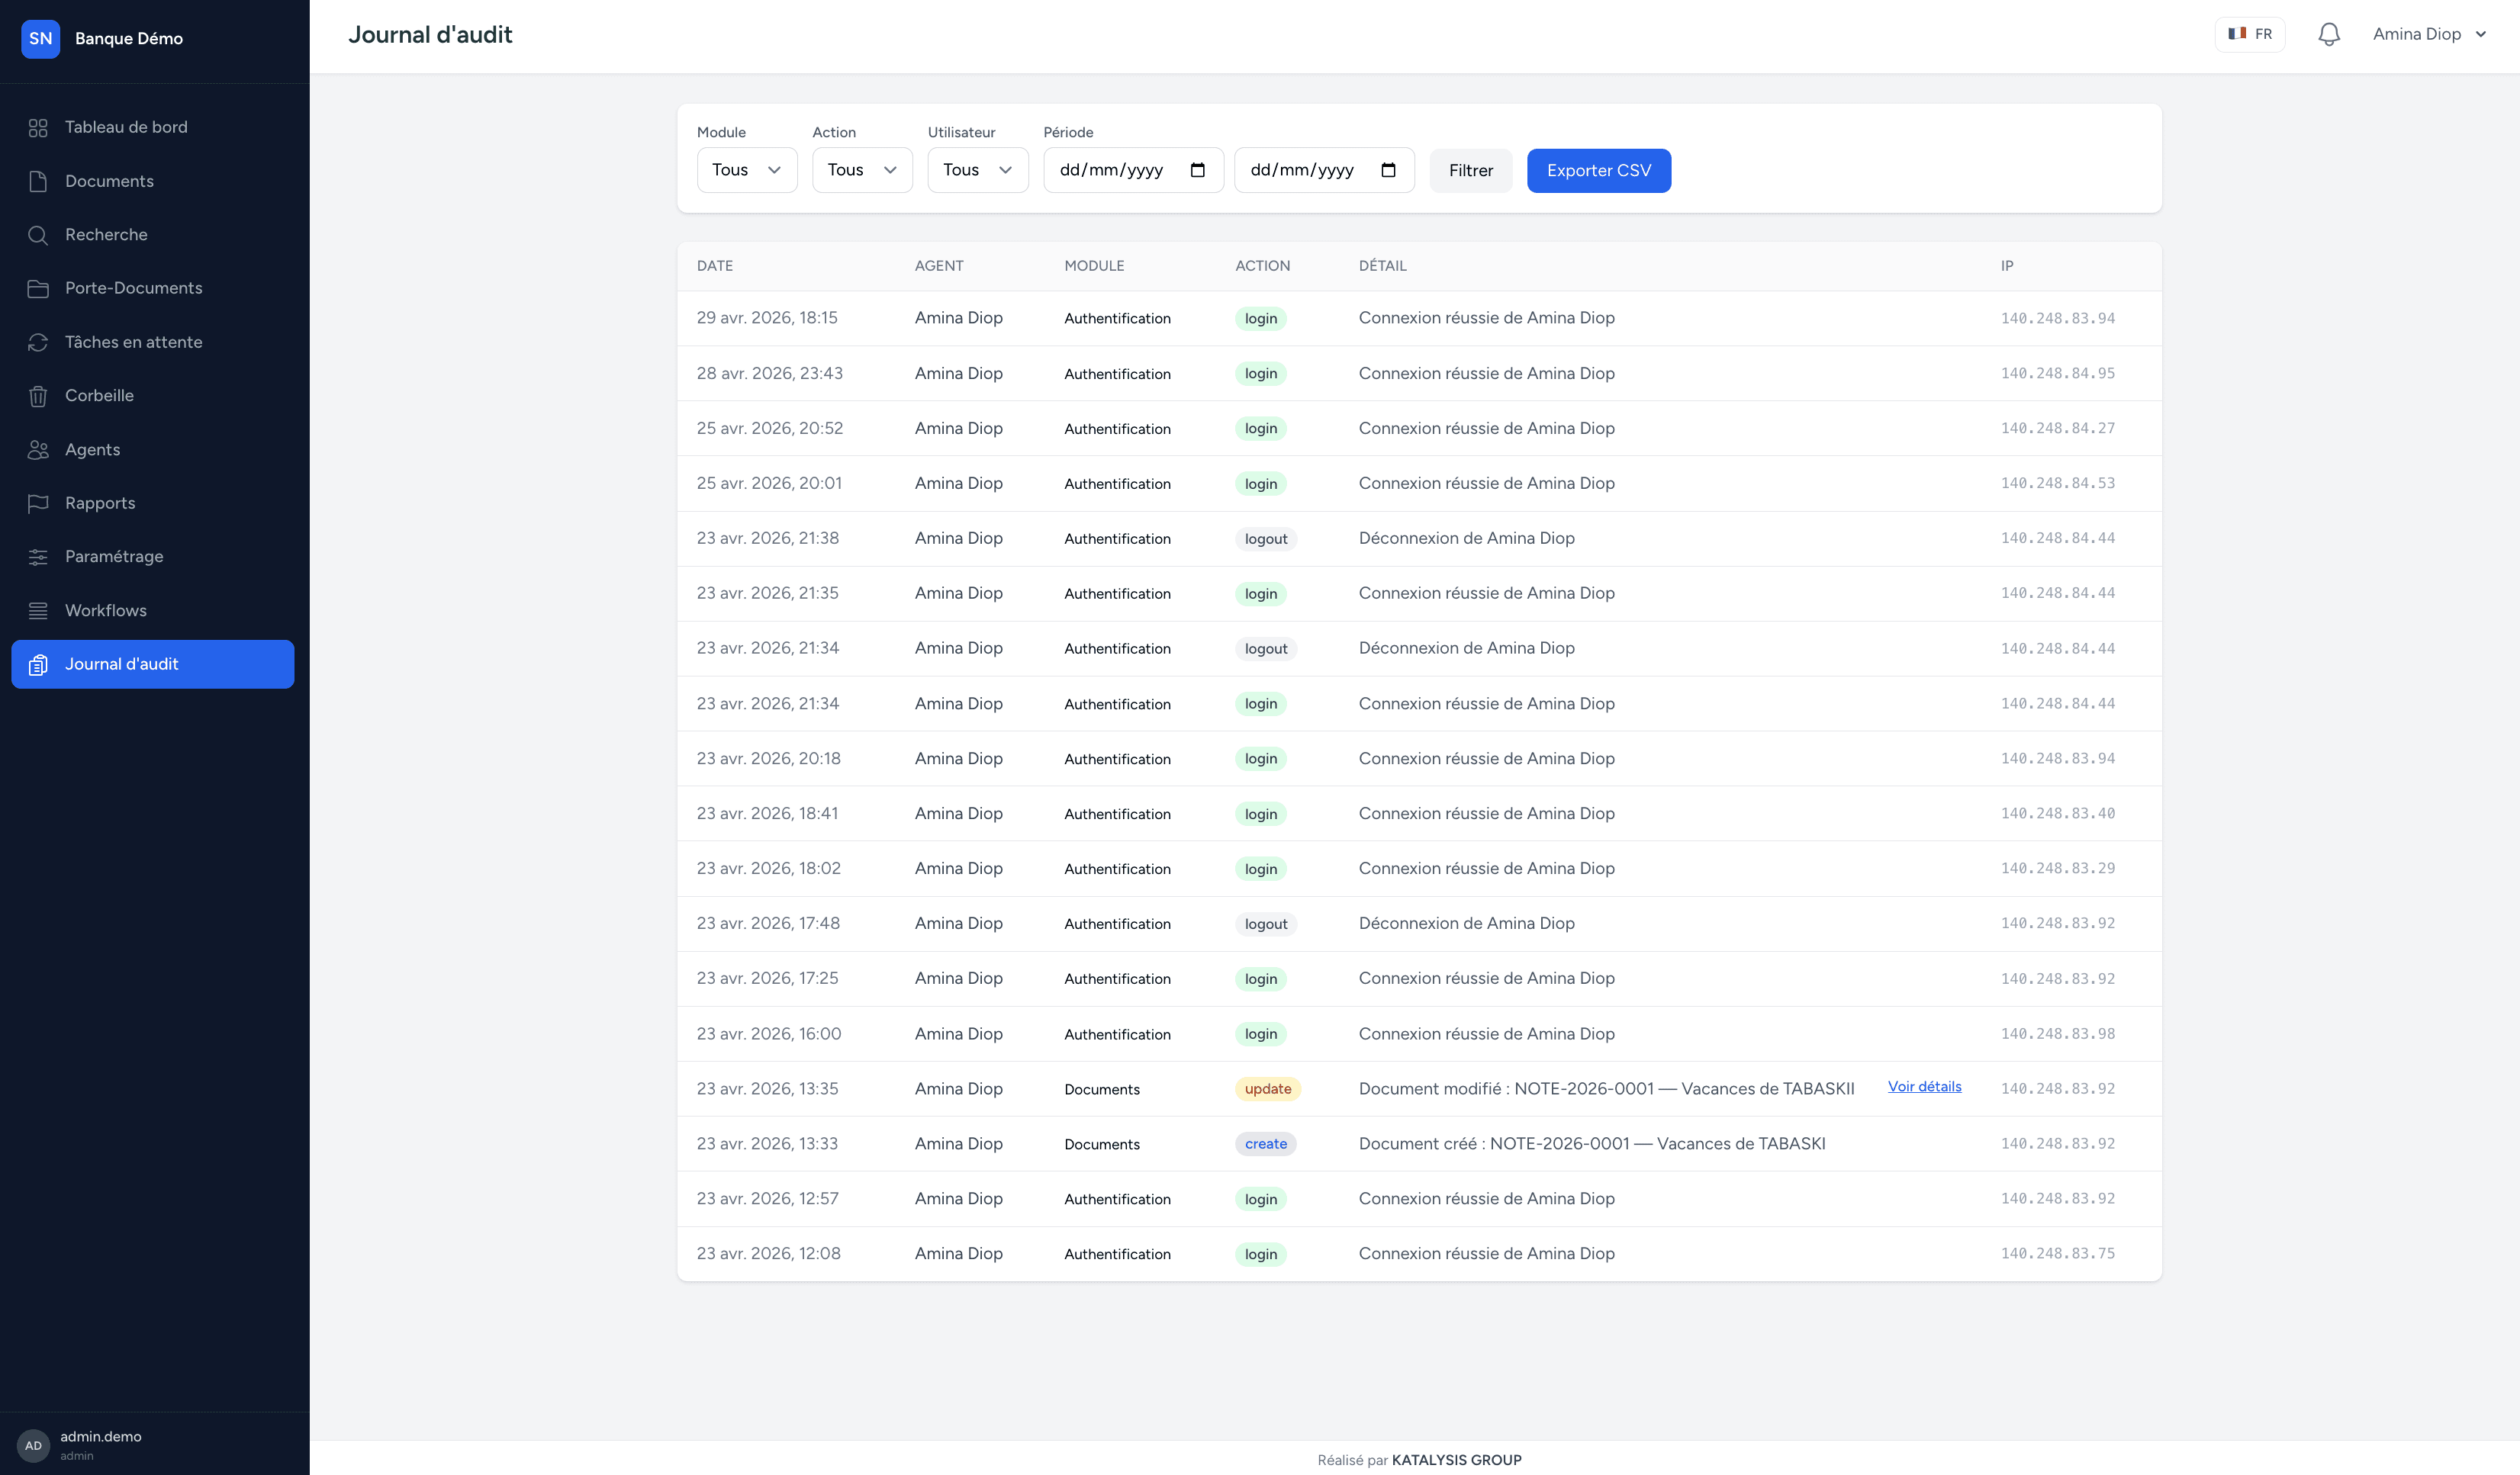The width and height of the screenshot is (2520, 1475).
Task: Click the Rapports flag icon
Action: pyautogui.click(x=38, y=503)
